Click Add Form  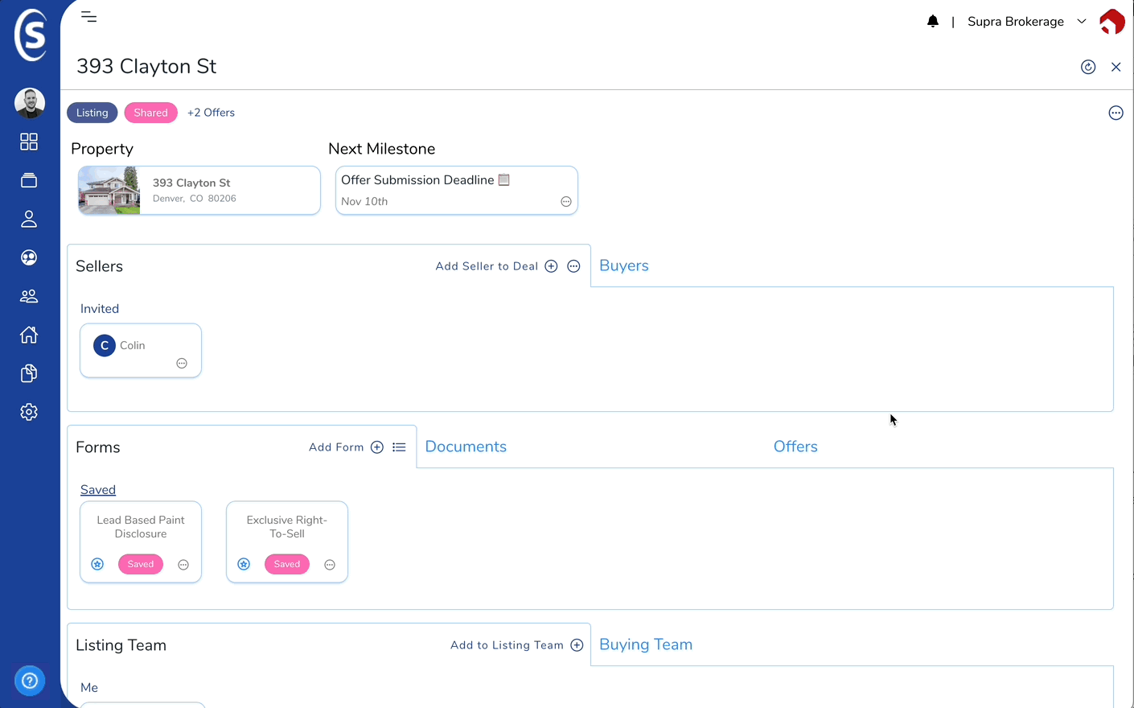coord(336,447)
